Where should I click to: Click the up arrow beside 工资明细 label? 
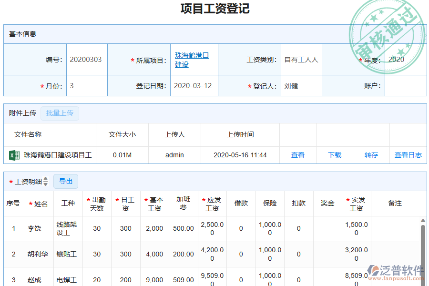pyautogui.click(x=45, y=179)
